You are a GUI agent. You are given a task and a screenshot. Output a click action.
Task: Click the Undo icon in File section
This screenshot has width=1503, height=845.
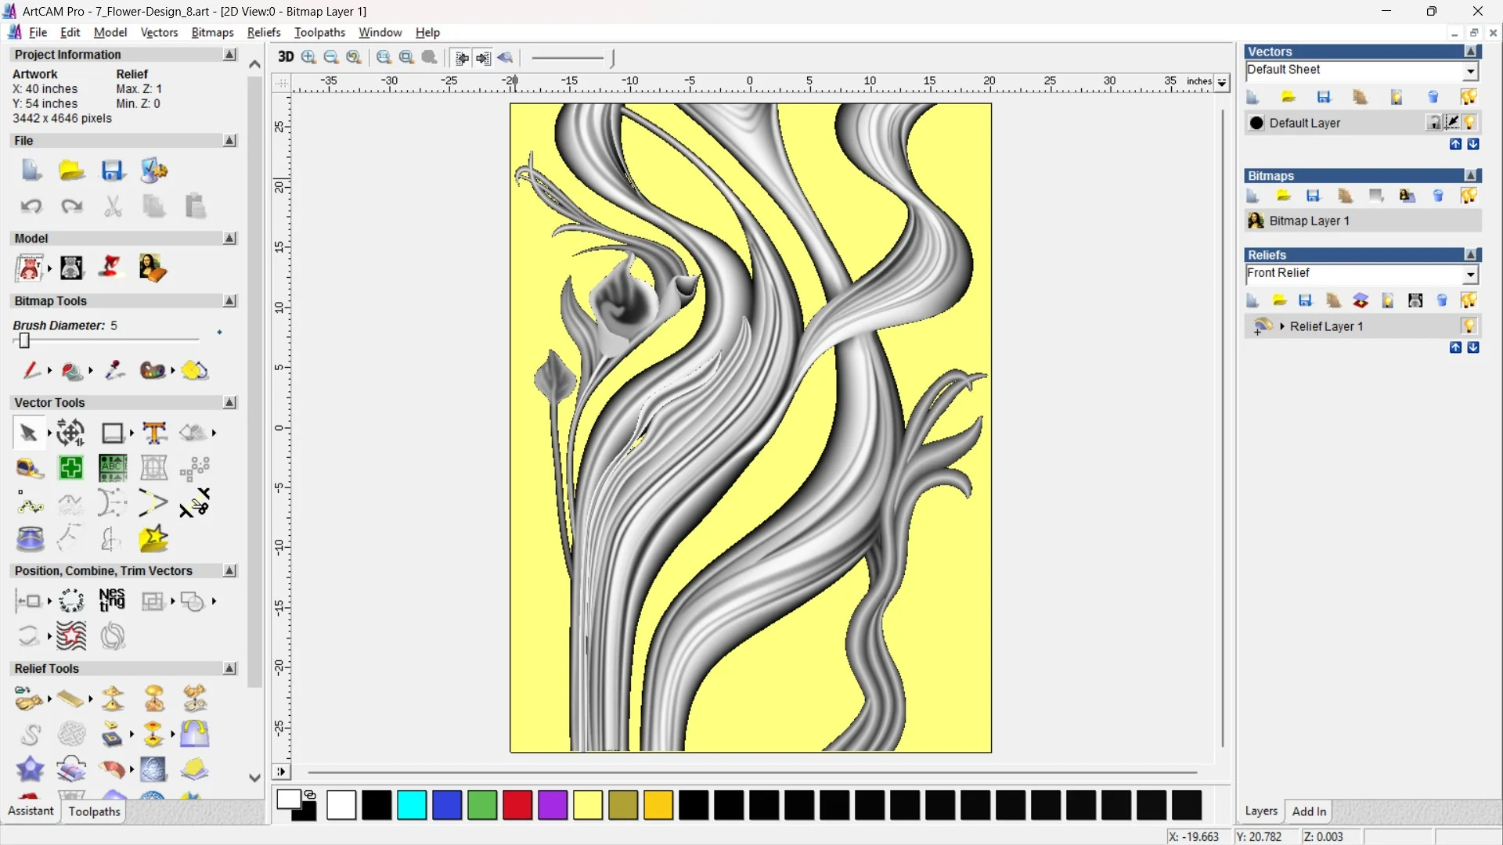click(31, 206)
